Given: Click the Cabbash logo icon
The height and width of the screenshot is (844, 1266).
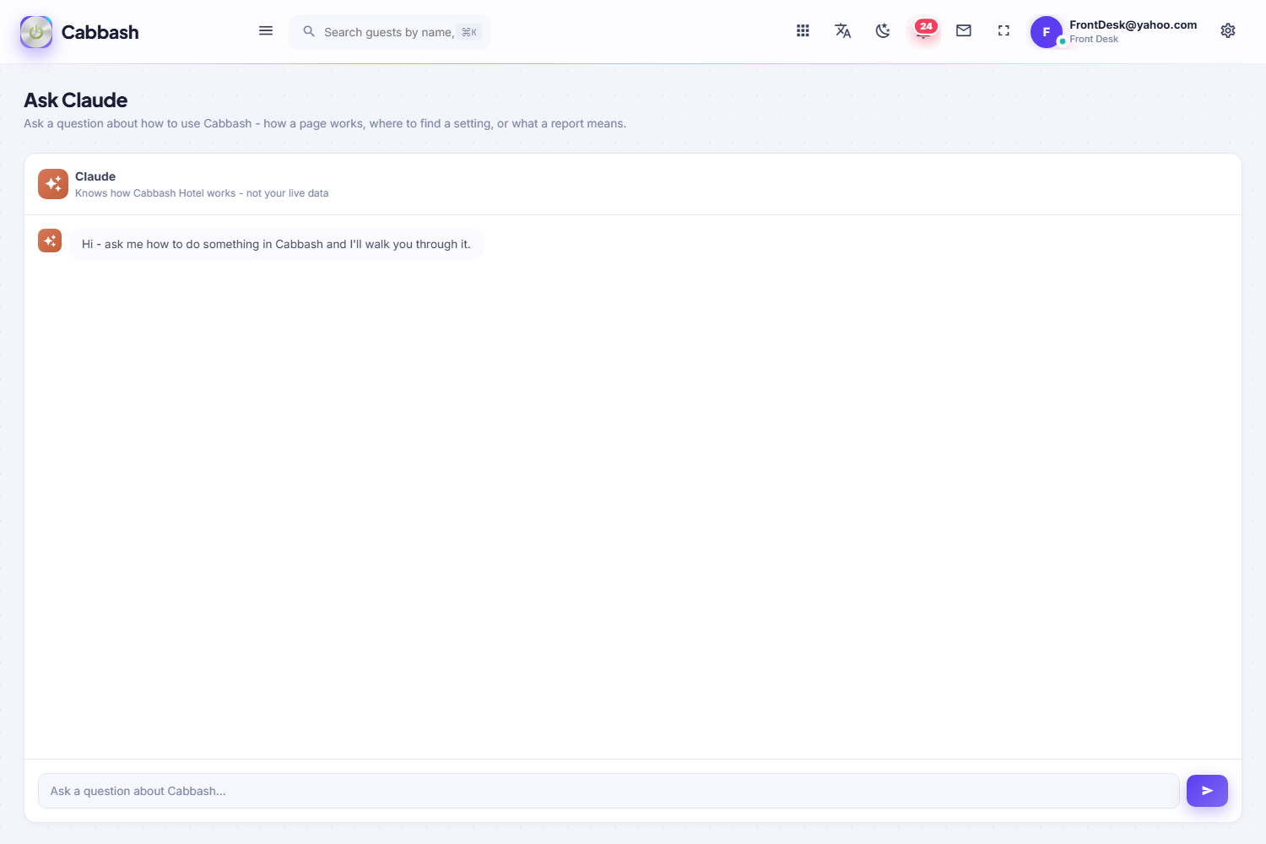Looking at the screenshot, I should pos(36,32).
